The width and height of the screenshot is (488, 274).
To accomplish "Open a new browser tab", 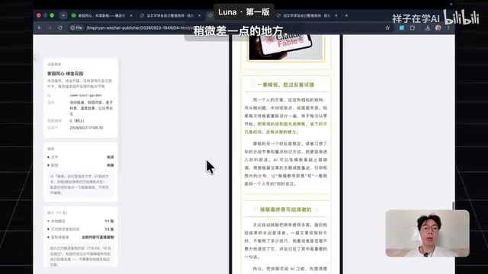I will click(x=346, y=15).
